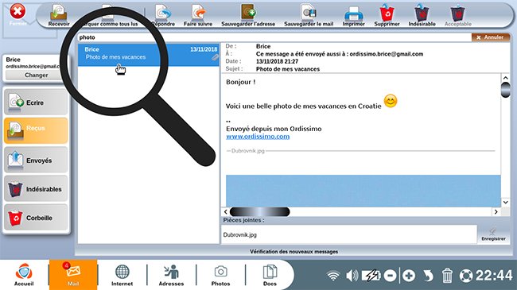This screenshot has height=290, width=517.
Task: Open the www.ordissimo.com link
Action: pos(258,137)
